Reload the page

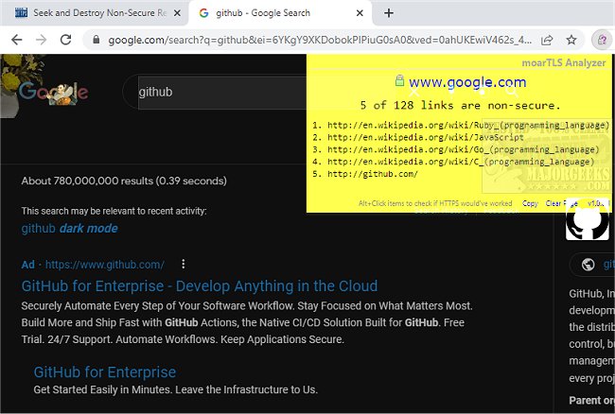click(65, 41)
